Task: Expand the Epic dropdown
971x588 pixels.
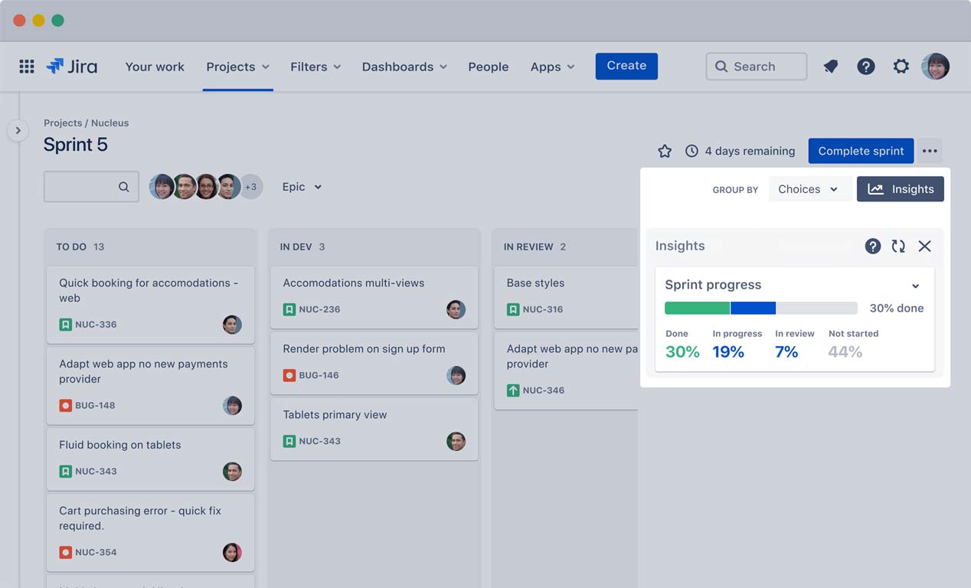Action: coord(301,186)
